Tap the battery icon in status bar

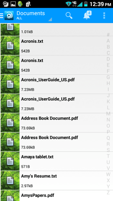coord(86,4)
